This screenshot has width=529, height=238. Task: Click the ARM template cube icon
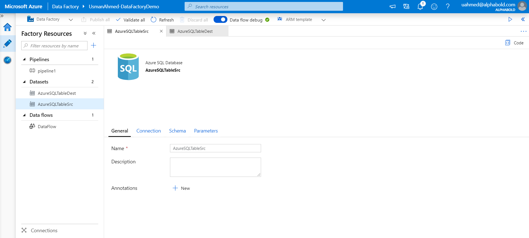[280, 19]
